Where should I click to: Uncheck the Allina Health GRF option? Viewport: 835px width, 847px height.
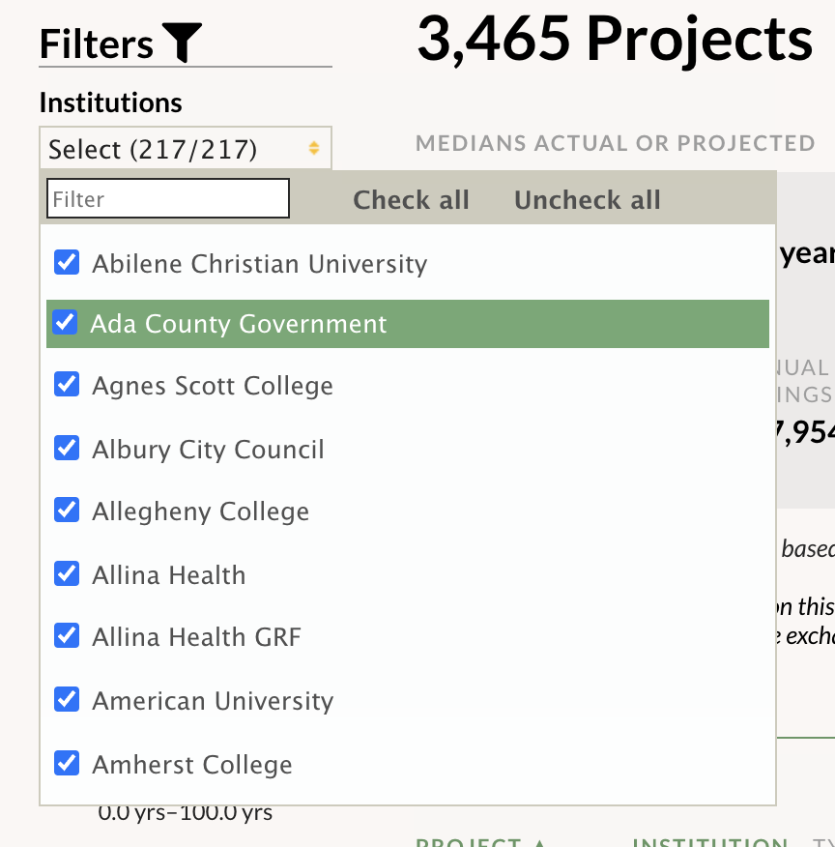pyautogui.click(x=67, y=635)
